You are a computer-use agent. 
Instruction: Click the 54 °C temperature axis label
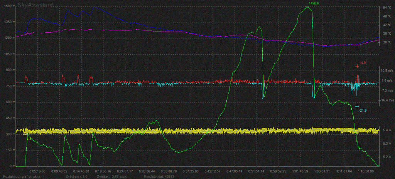(387, 8)
